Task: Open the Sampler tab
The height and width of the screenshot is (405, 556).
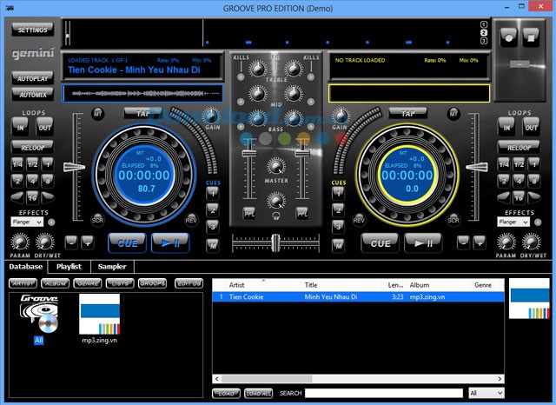Action: (x=111, y=267)
